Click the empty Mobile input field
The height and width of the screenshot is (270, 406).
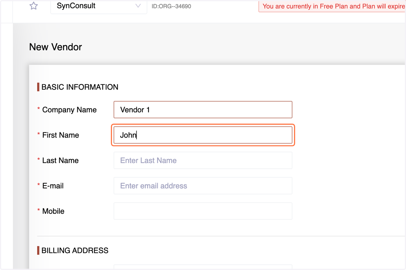coord(203,211)
